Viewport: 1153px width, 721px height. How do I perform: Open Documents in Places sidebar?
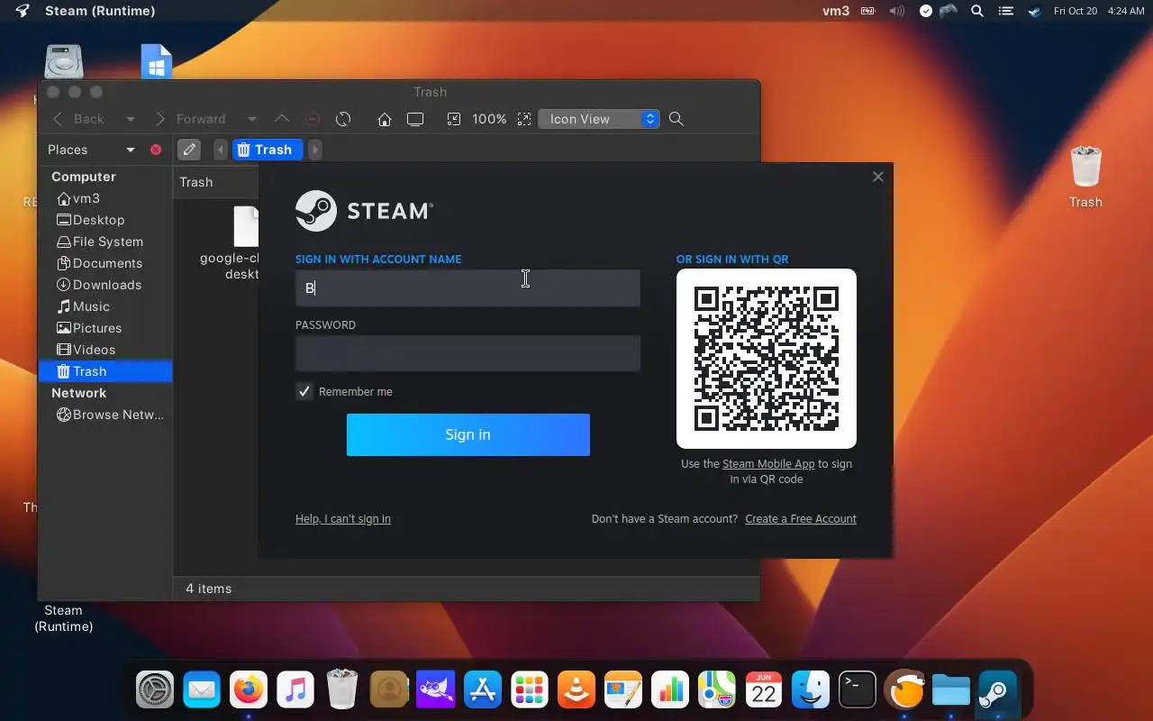[99, 263]
